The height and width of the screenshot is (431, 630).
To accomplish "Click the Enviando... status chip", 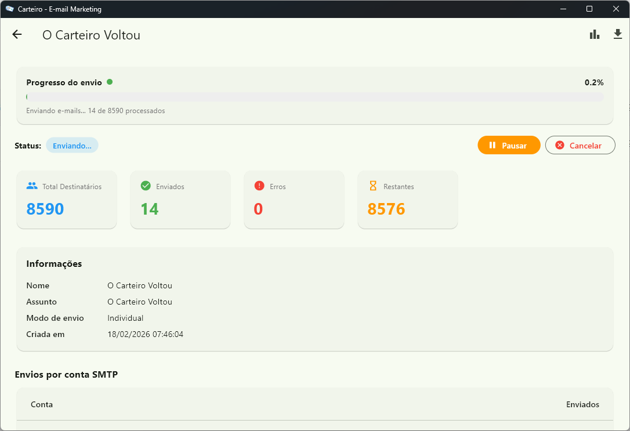I will [72, 146].
